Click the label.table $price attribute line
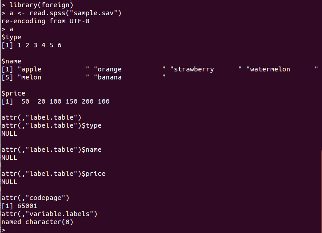Image resolution: width=322 pixels, height=233 pixels. [54, 174]
